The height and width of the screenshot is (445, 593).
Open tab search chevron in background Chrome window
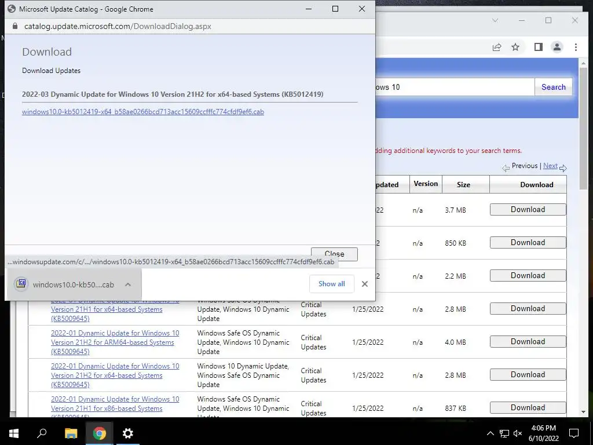click(495, 20)
